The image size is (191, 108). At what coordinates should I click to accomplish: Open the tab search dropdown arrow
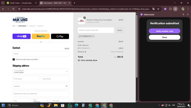click(x=3, y=3)
